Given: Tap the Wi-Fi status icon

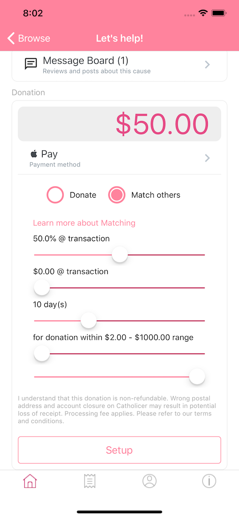Looking at the screenshot, I should [x=203, y=13].
